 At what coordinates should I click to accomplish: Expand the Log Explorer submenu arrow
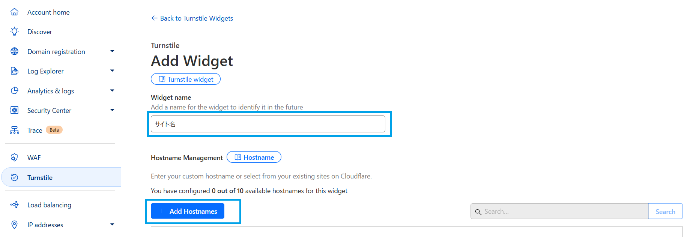(x=112, y=71)
